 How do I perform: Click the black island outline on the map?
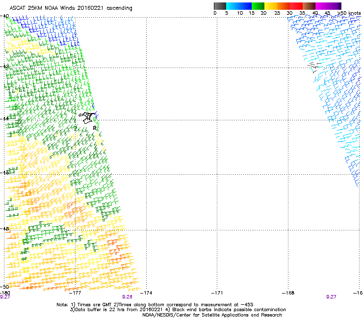click(87, 118)
